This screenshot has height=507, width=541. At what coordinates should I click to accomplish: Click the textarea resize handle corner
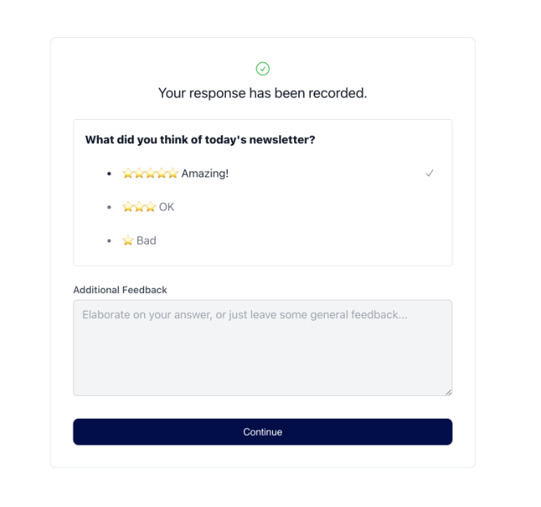(448, 392)
